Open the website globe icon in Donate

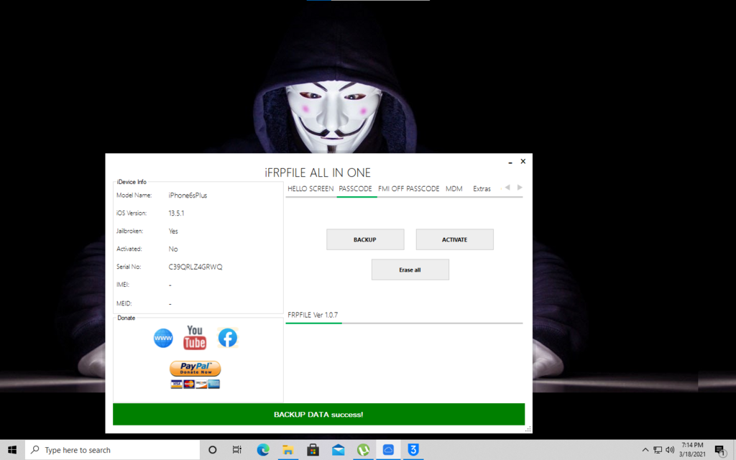tap(163, 338)
